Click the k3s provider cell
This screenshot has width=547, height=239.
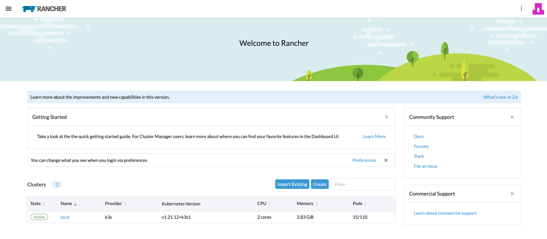(x=108, y=217)
